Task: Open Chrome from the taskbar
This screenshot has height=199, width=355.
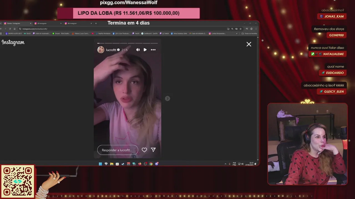Action: tap(151, 164)
